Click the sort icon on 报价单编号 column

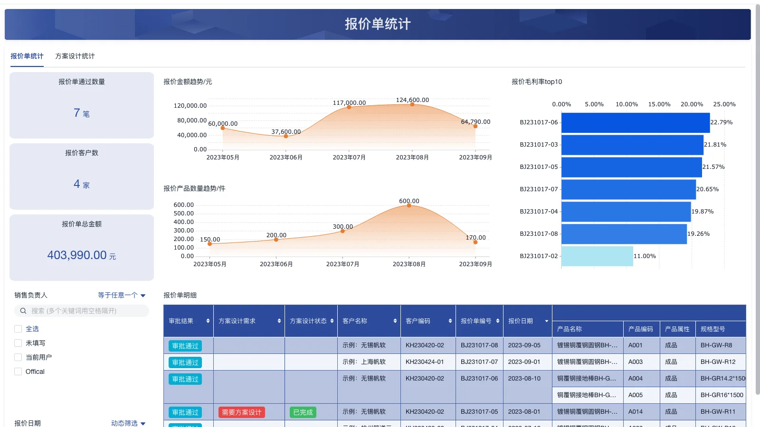497,321
